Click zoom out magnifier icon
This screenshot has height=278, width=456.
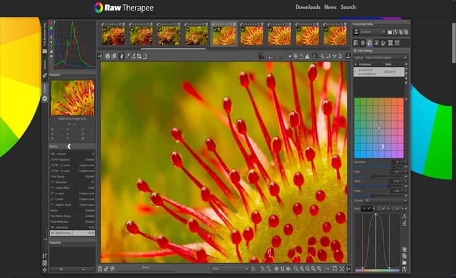(x=296, y=269)
